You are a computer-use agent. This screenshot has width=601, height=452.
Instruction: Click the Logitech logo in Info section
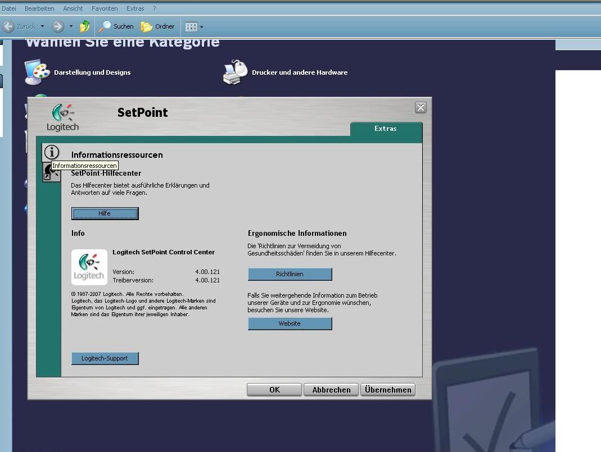pos(89,267)
